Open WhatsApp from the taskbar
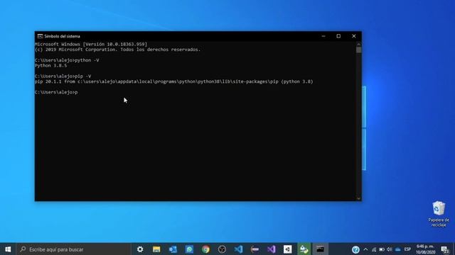455x255 pixels. [189, 249]
